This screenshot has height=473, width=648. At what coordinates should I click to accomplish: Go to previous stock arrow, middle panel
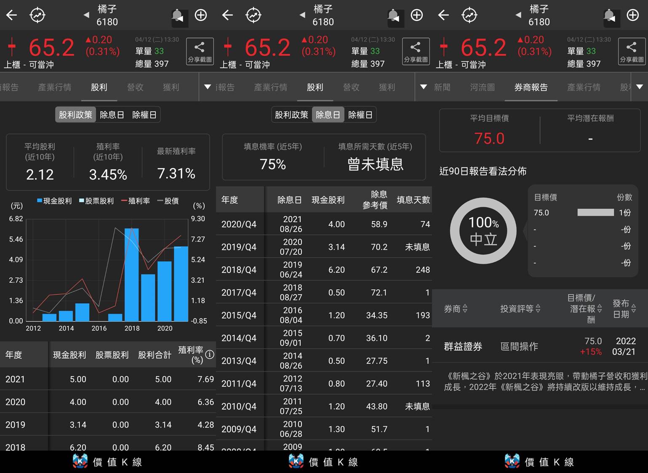tap(302, 15)
